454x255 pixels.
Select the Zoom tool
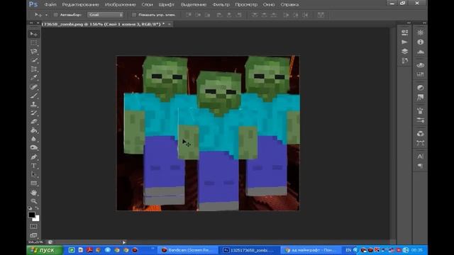[x=33, y=201]
